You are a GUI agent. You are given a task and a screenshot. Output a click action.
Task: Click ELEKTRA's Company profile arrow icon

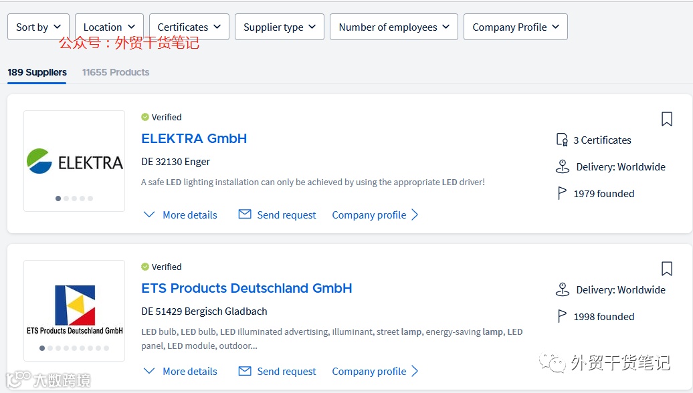coord(415,215)
